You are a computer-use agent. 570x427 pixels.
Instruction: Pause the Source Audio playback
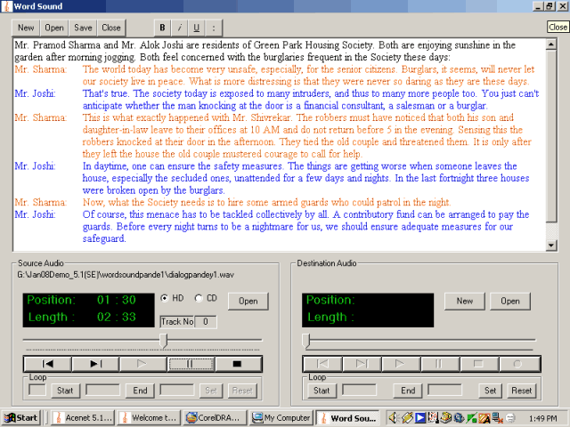tap(191, 364)
